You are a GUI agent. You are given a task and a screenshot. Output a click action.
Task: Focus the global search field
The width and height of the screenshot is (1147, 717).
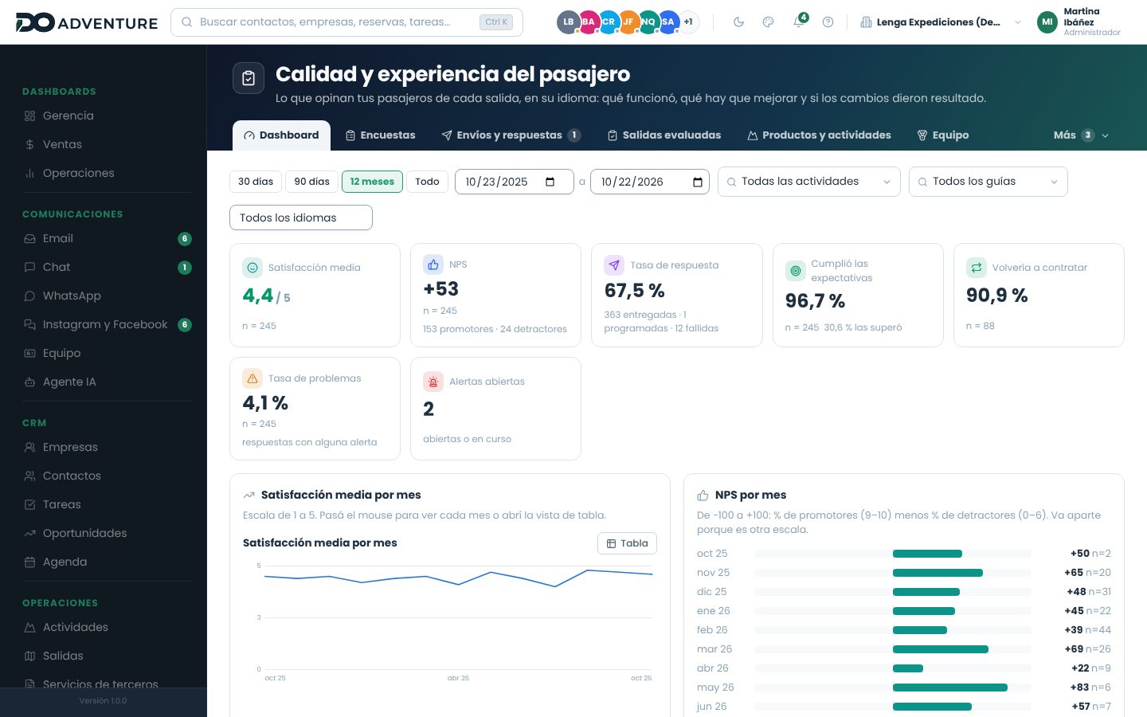point(346,22)
